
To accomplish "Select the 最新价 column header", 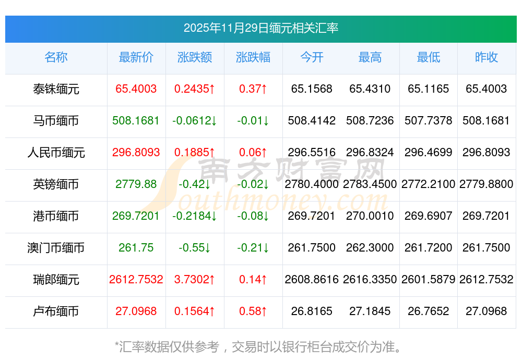I will (x=136, y=57).
